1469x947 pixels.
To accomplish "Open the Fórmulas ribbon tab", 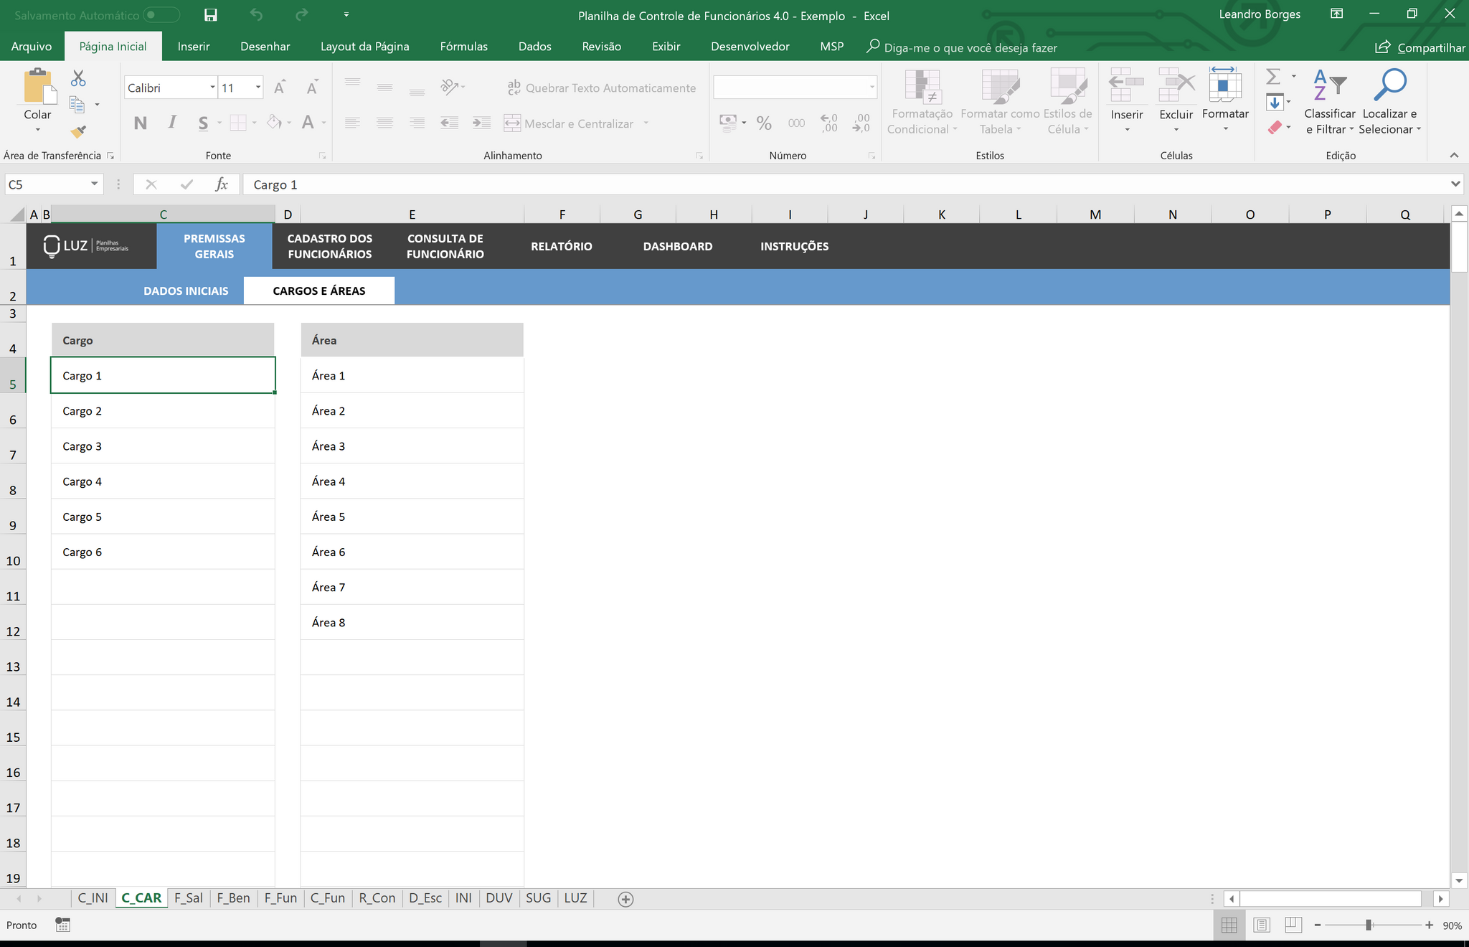I will [x=463, y=47].
